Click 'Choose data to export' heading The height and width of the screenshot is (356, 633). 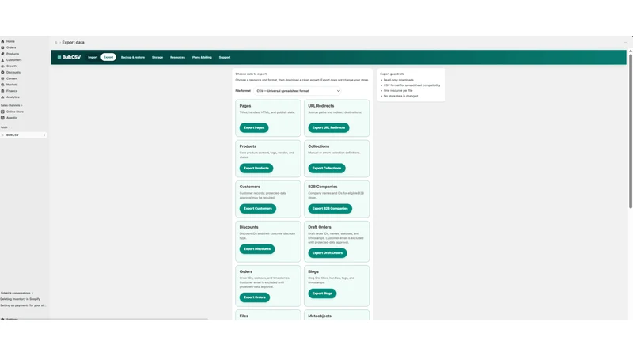[x=251, y=74]
